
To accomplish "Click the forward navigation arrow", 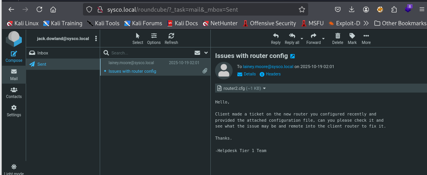I will click(x=25, y=9).
